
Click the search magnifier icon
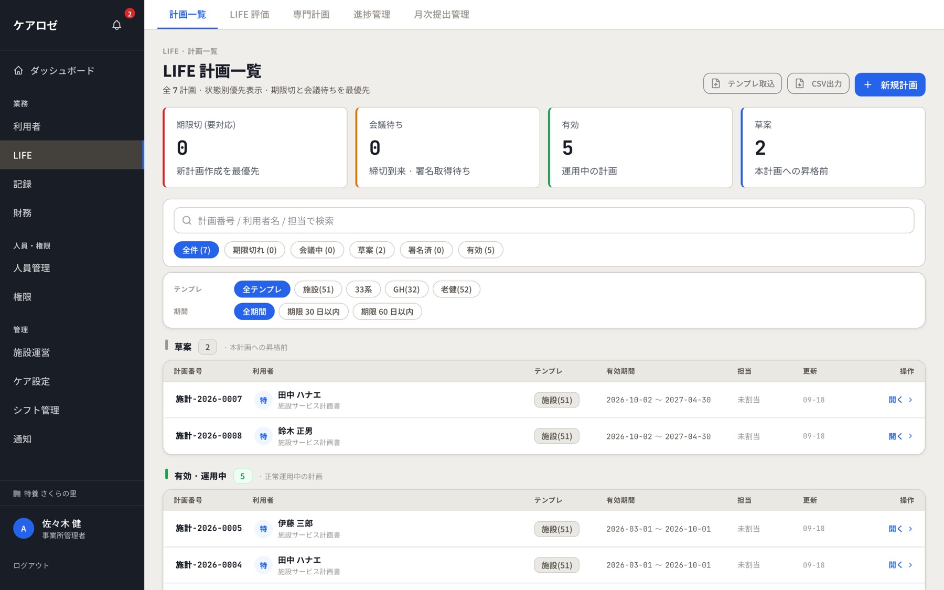point(187,220)
